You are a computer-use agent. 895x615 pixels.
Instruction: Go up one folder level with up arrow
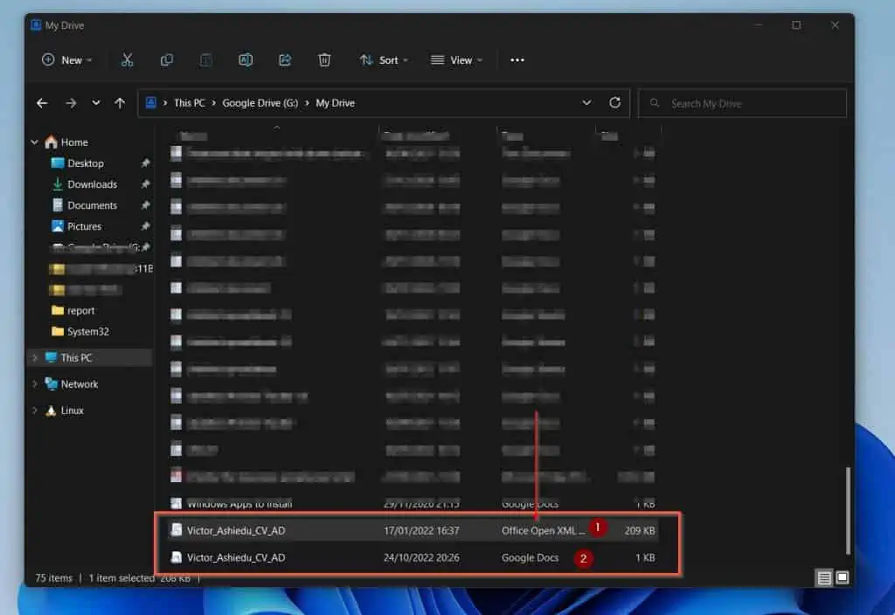[119, 103]
